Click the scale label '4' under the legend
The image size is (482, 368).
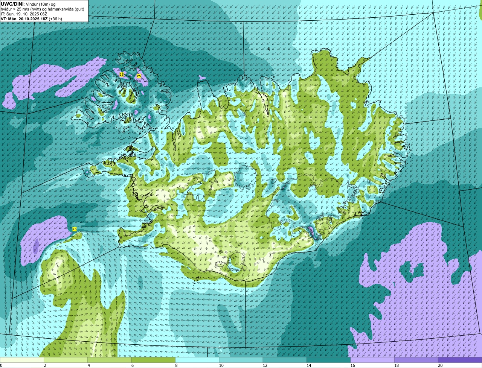click(89, 365)
